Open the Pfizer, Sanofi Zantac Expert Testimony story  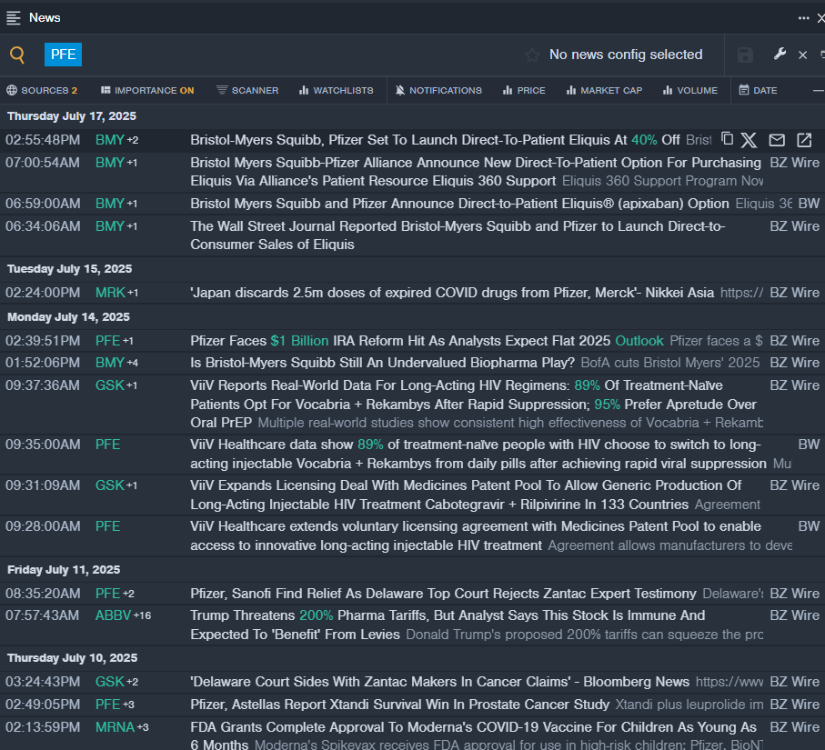point(443,594)
